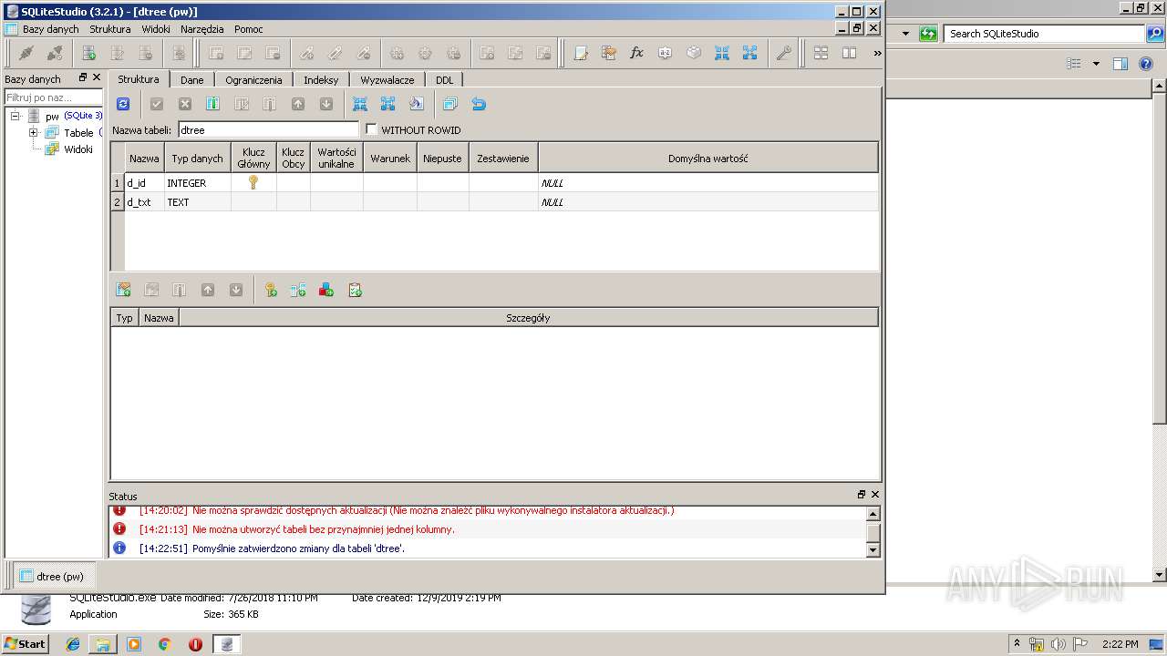Show hidden tray icons arrow

click(x=1017, y=643)
